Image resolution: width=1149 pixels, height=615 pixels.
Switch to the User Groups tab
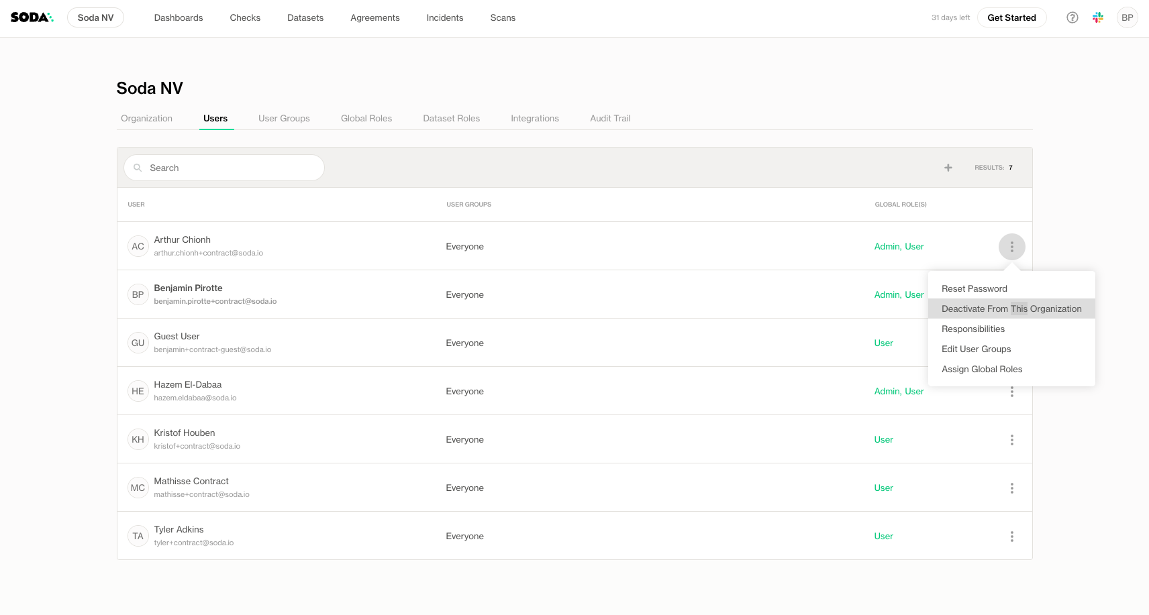coord(284,118)
